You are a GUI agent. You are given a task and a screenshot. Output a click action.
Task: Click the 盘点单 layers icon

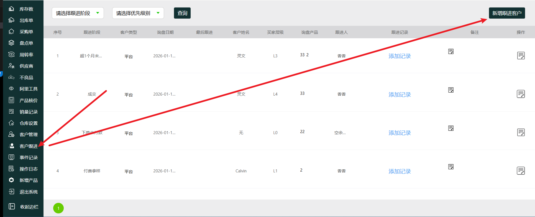(11, 43)
